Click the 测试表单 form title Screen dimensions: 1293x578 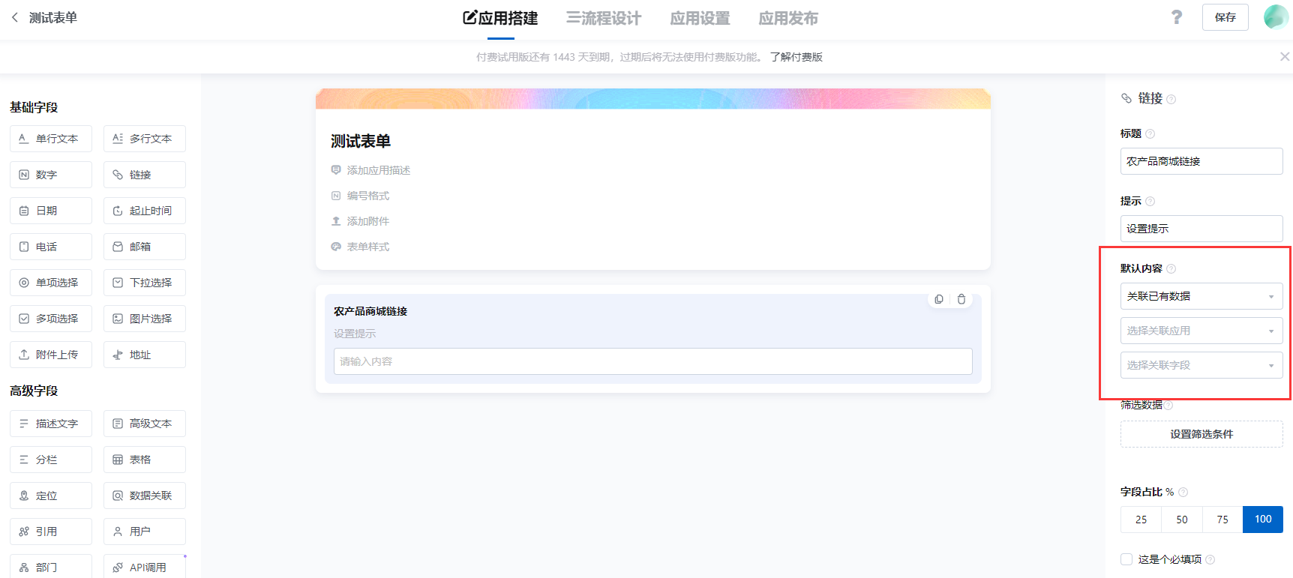(361, 141)
